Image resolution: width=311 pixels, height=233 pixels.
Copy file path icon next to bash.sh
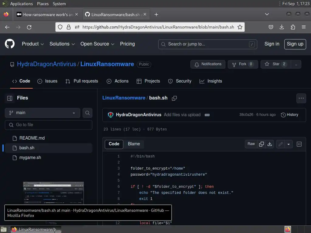(174, 98)
